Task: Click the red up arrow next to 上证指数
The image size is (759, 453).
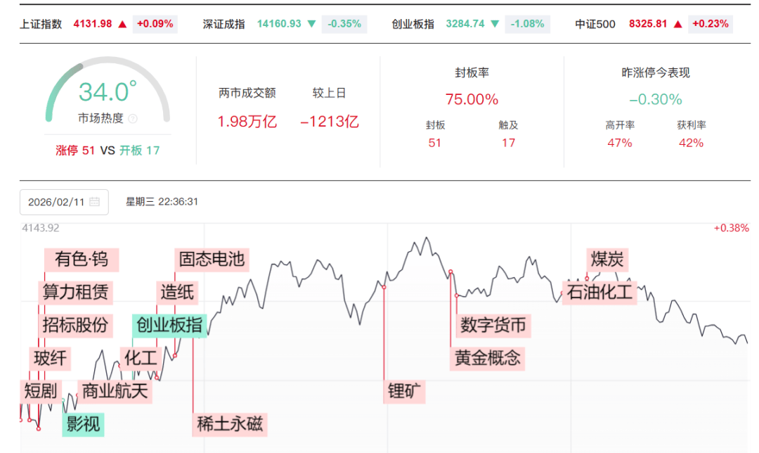Action: click(122, 24)
